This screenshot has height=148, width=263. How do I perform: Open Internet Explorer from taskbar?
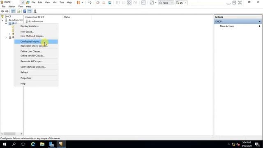33,144
